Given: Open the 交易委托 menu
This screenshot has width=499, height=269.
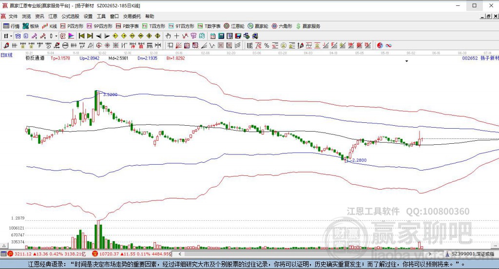Looking at the screenshot, I should pos(132,16).
